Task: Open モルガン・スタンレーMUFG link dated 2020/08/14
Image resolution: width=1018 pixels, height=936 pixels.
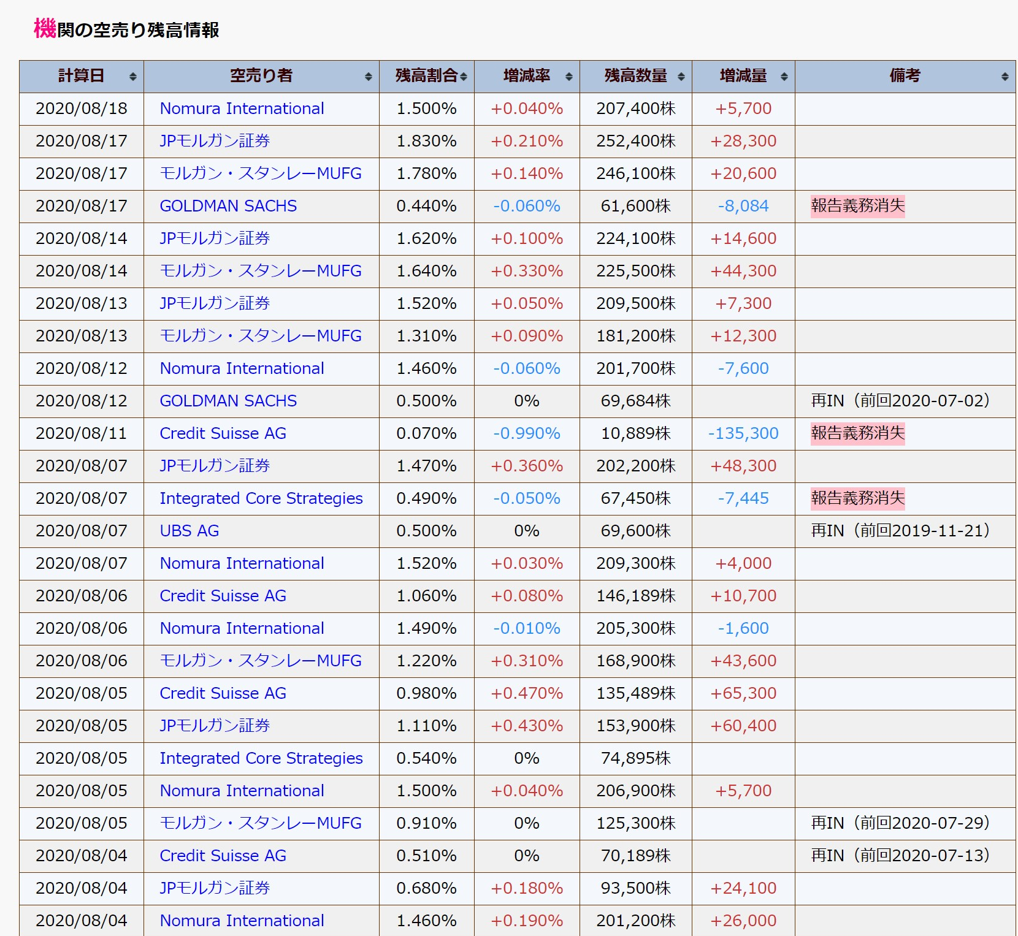Action: click(x=261, y=271)
